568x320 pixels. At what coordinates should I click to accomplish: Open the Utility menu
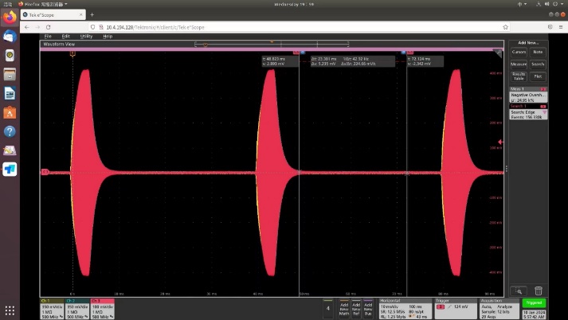tap(86, 36)
